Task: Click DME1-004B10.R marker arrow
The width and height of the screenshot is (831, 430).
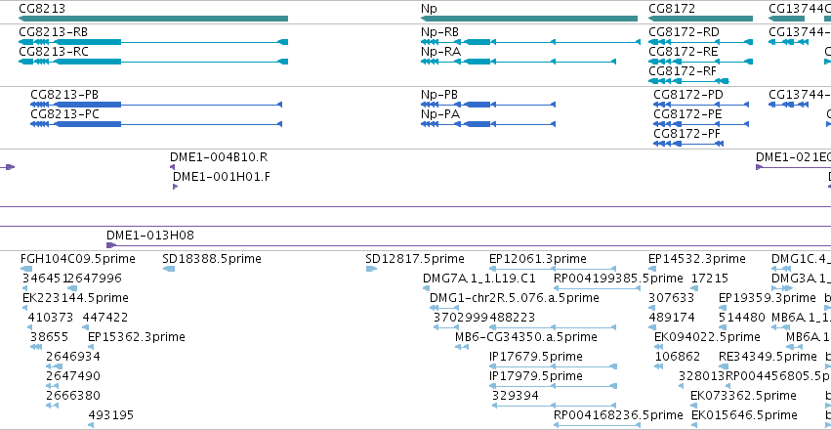Action: [x=172, y=167]
